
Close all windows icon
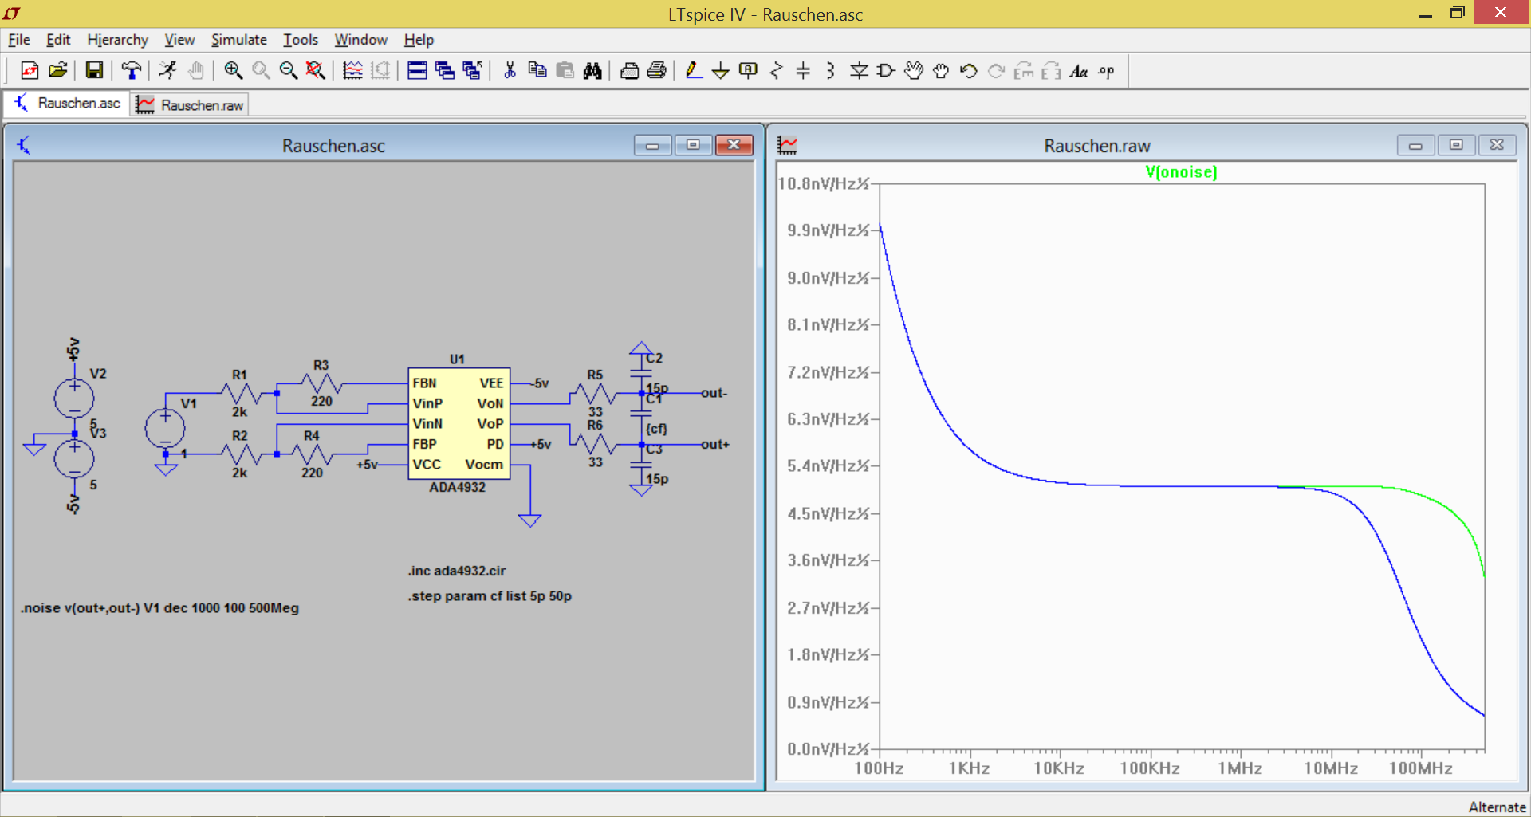pos(473,71)
